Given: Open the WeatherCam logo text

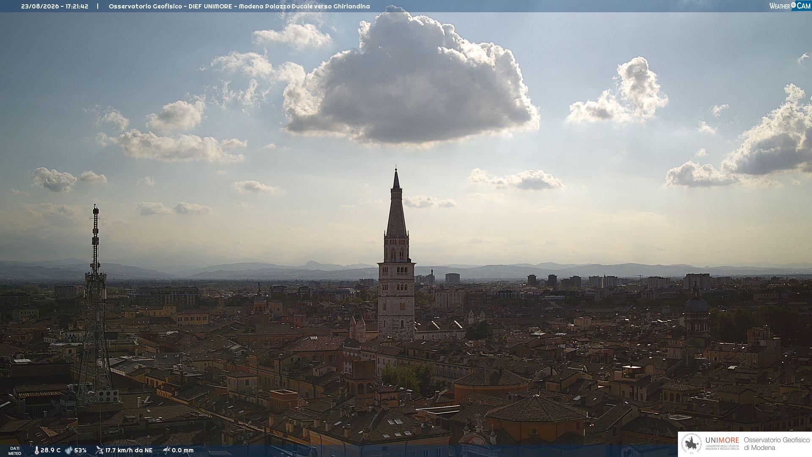Looking at the screenshot, I should pos(790,6).
